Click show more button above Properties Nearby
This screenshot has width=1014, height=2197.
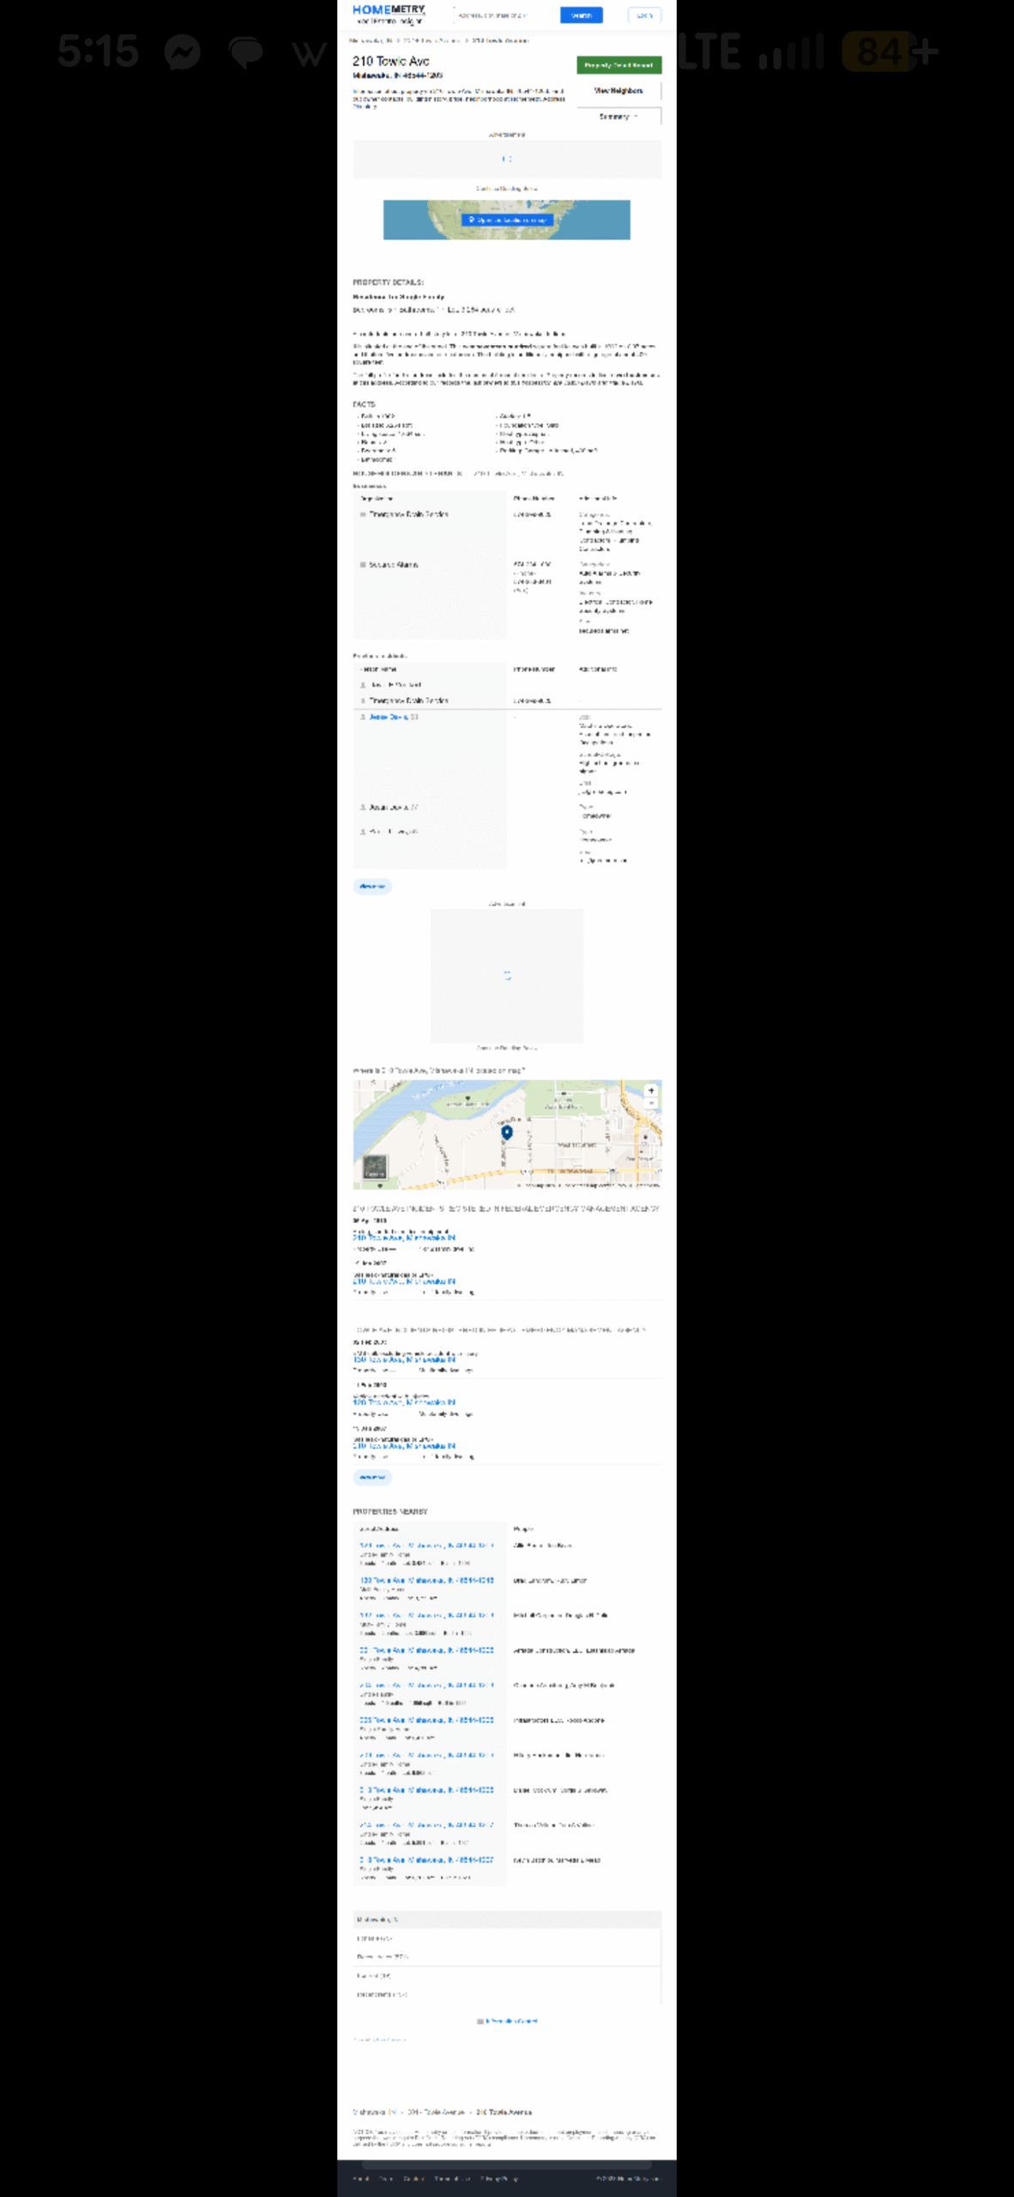coord(372,1477)
